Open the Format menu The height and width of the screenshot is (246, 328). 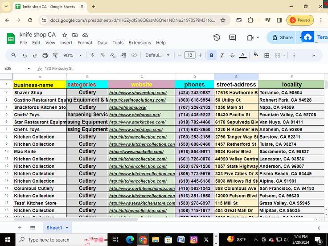coord(85,43)
